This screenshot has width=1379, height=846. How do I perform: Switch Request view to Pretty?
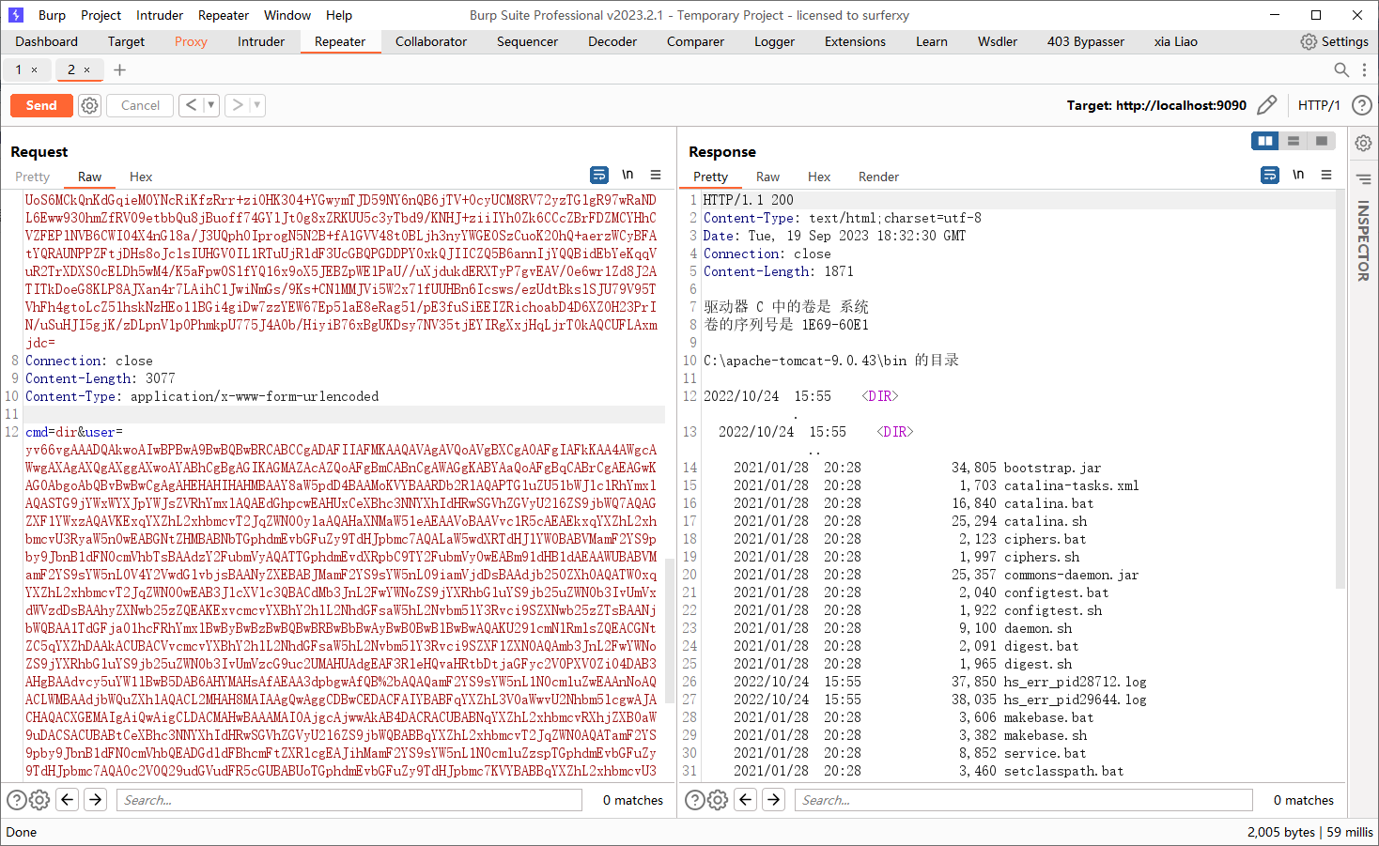coord(32,177)
